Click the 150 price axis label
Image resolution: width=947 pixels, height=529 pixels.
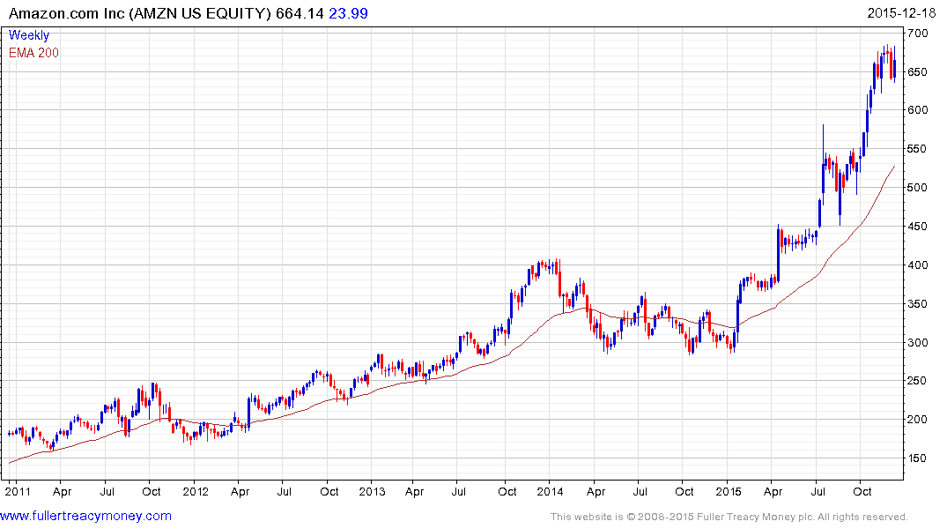point(917,458)
